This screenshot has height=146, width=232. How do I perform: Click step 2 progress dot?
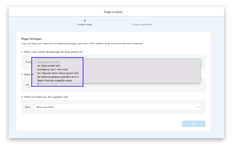[x=142, y=21]
